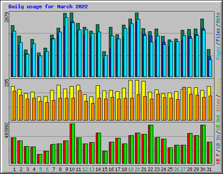This screenshot has height=174, width=223.
Task: Click the 'kB F' legend label
Action: click(x=218, y=158)
